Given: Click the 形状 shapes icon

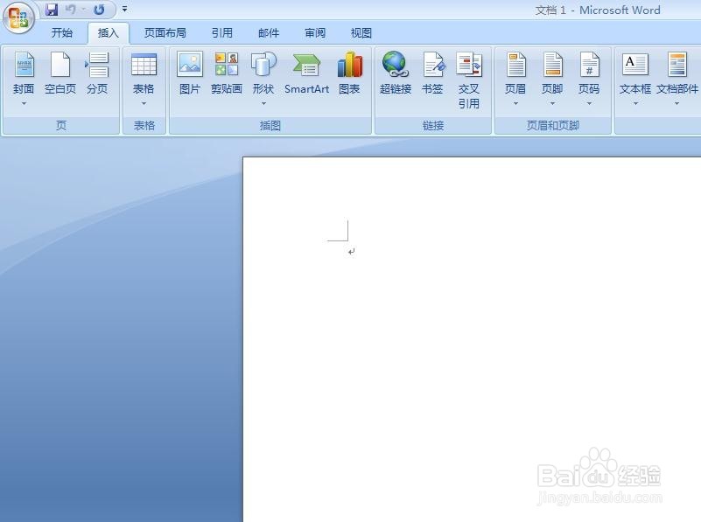Looking at the screenshot, I should (263, 65).
